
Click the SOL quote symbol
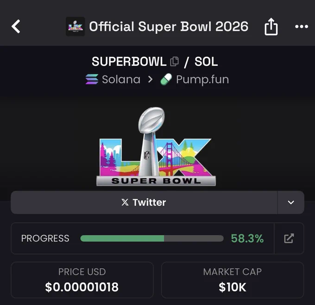(206, 61)
